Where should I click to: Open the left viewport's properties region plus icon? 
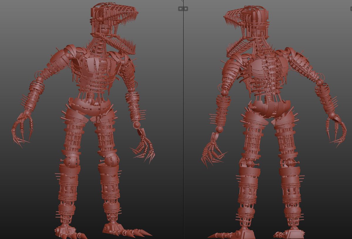[181, 9]
